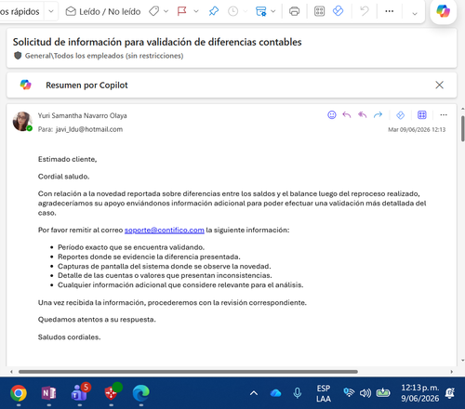Open the sender's profile photo
This screenshot has height=409, width=465.
point(22,122)
